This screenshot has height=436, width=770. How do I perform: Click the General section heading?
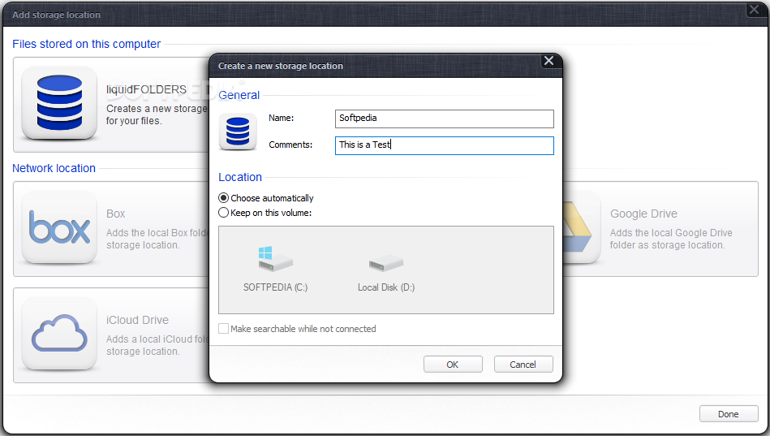239,95
